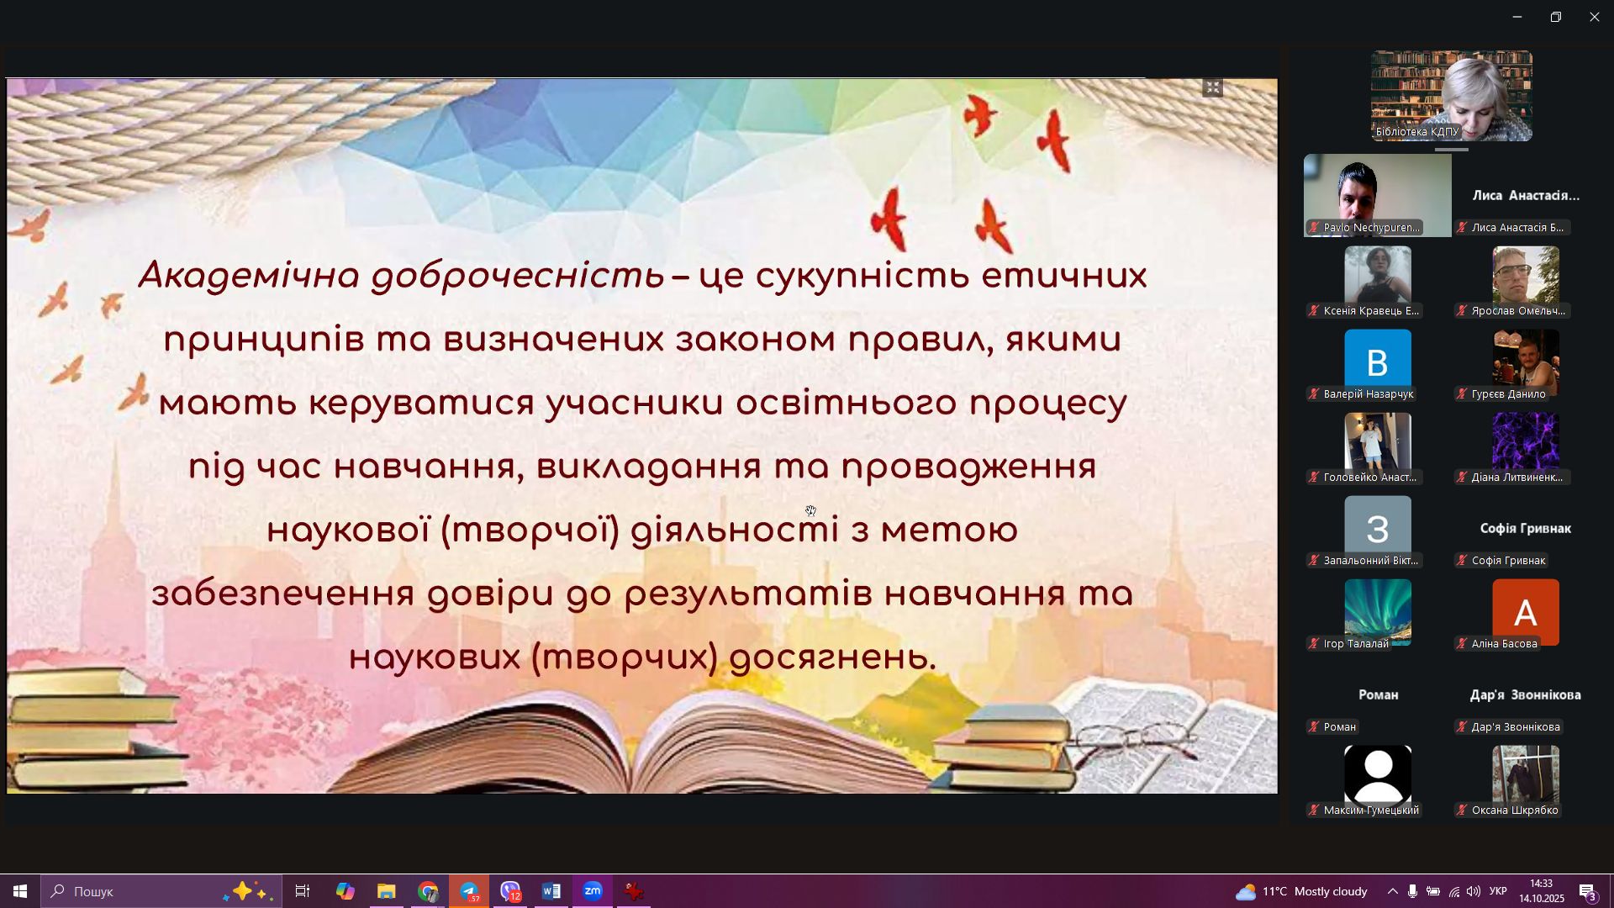Select Pavlo Nechypurenko's video thumbnail

tap(1377, 195)
